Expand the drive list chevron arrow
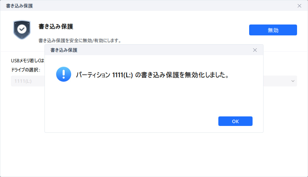The width and height of the screenshot is (308, 177). coord(293,81)
